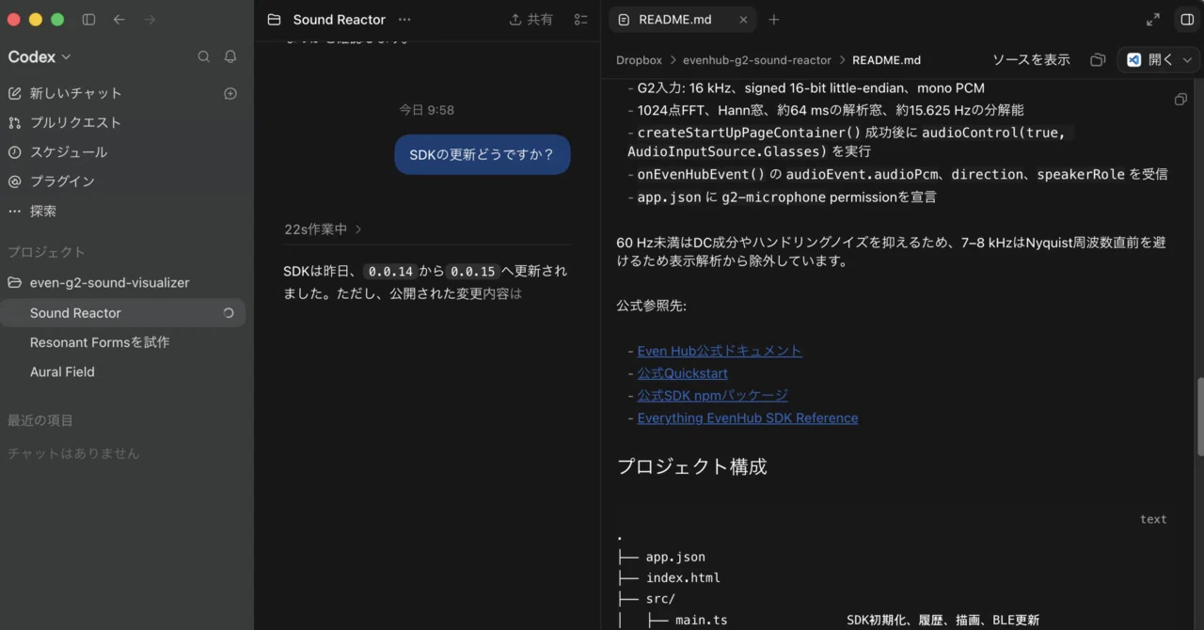Screen dimensions: 1204x630
Task: Open notifications bell icon
Action: 230,56
